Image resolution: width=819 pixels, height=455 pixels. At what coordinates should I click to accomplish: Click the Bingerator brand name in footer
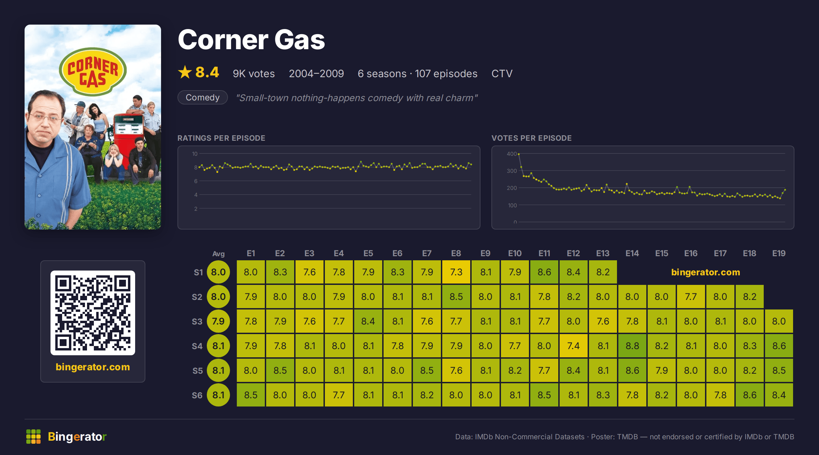(77, 437)
